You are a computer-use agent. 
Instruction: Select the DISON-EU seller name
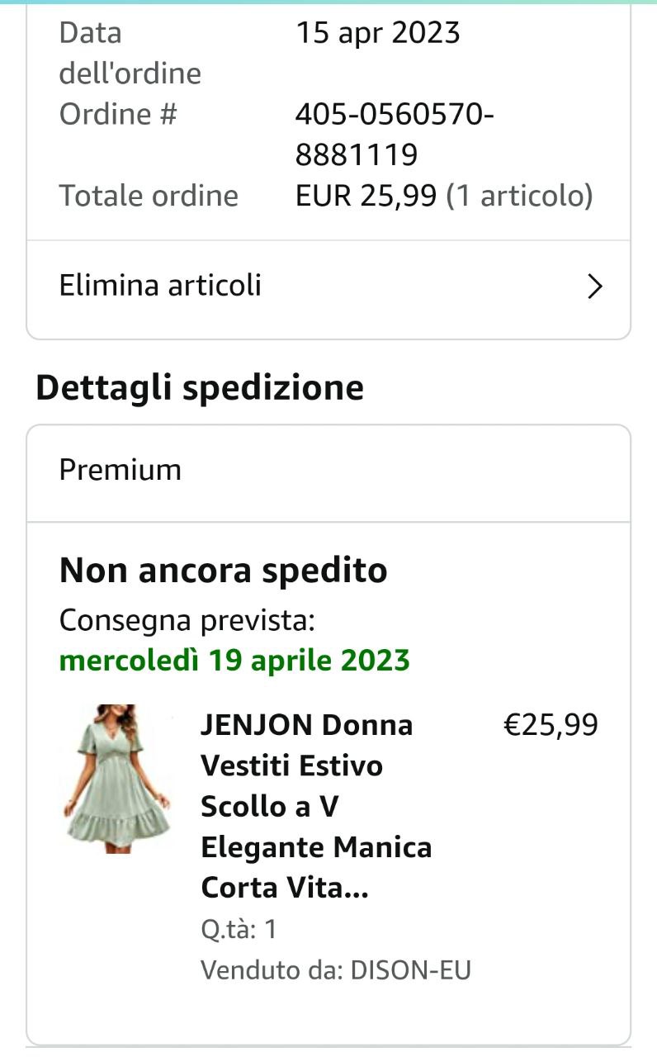[x=410, y=969]
